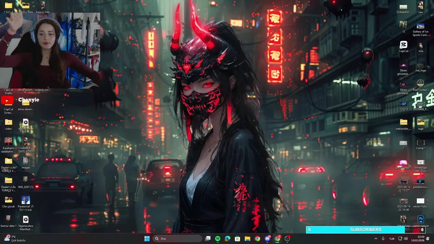Open Task View from the taskbar
The width and height of the screenshot is (434, 244).
tap(208, 239)
